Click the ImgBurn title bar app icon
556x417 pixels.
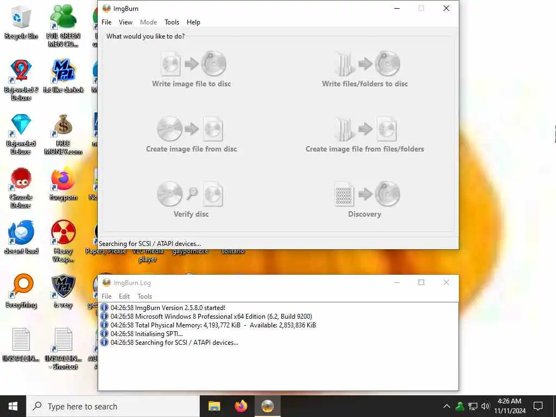pos(106,8)
